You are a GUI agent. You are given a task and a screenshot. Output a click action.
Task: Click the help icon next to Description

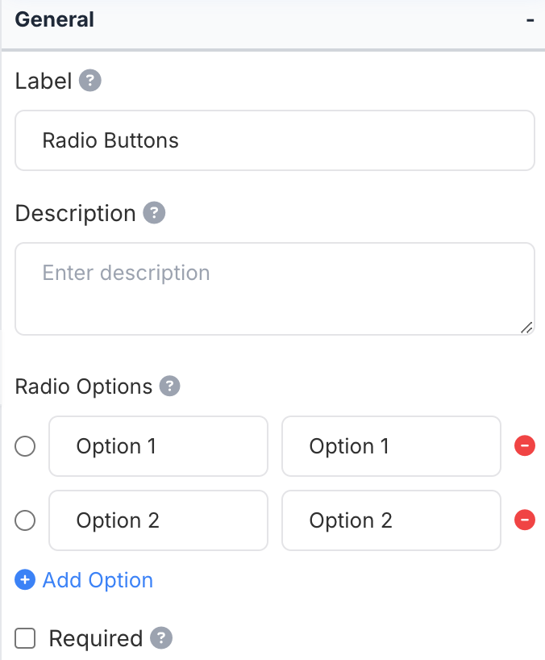154,213
